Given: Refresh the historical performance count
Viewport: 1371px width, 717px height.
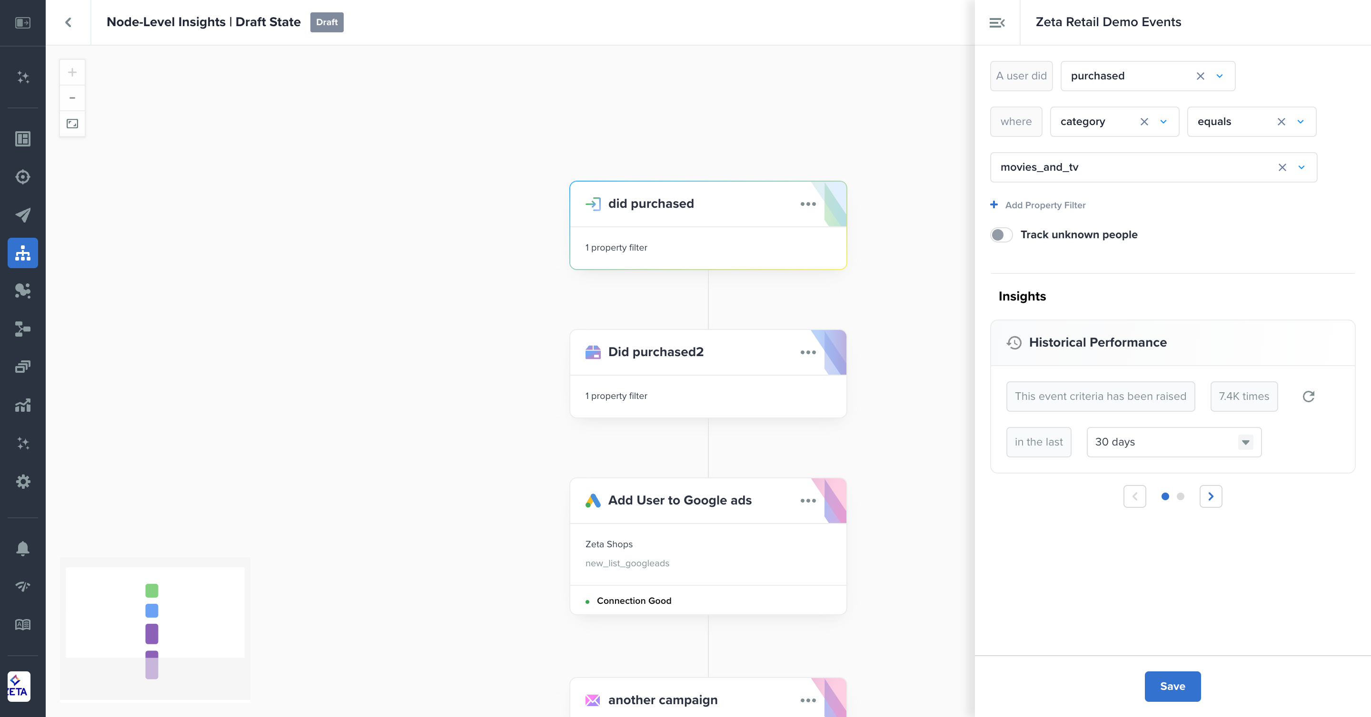Looking at the screenshot, I should tap(1308, 397).
